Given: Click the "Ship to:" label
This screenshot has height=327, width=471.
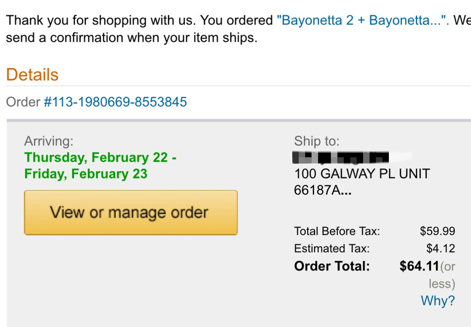Looking at the screenshot, I should click(x=317, y=141).
